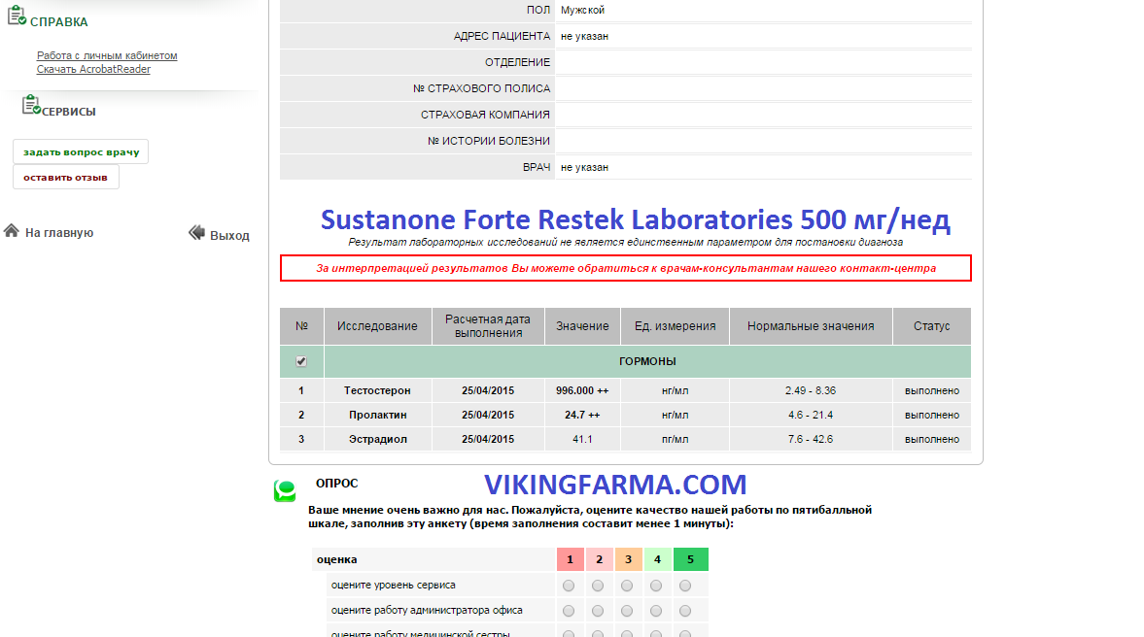Click the red rating 1 header cell
This screenshot has height=637, width=1144.
[x=571, y=559]
